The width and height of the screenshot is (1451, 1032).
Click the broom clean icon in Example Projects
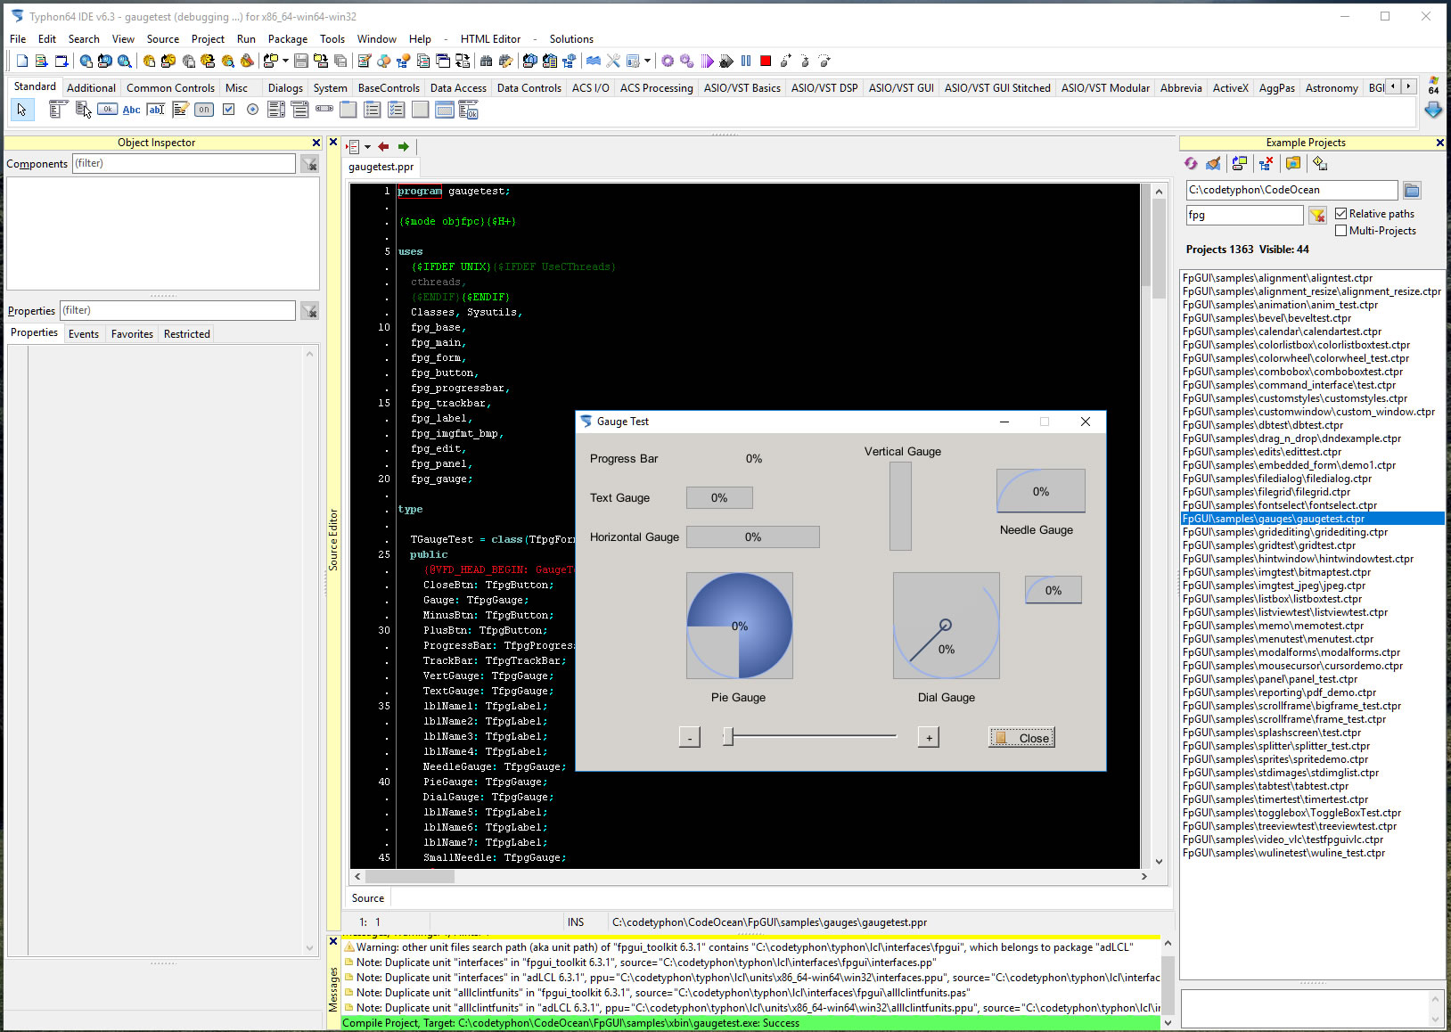(1213, 163)
